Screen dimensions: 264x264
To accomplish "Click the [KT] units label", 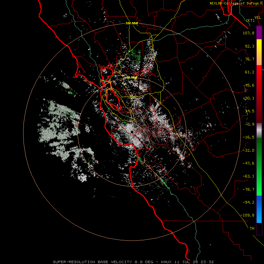I will click(251, 20).
